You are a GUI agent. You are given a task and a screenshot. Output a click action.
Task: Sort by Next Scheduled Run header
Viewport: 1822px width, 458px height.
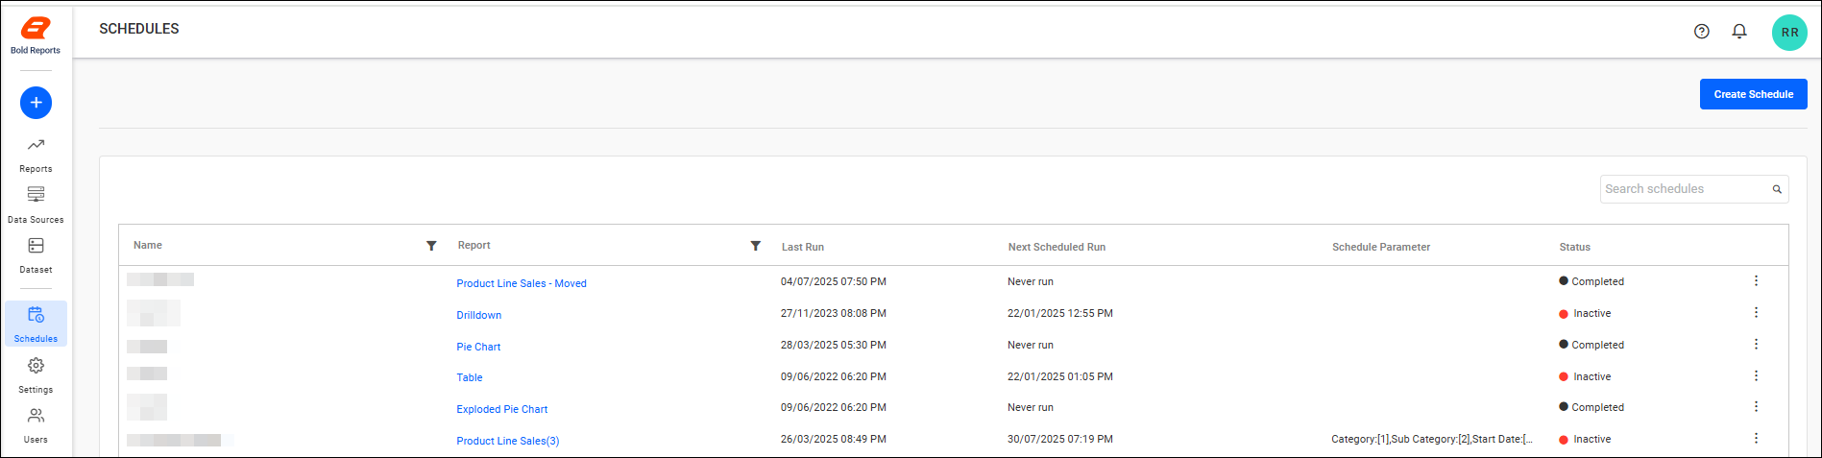1057,247
